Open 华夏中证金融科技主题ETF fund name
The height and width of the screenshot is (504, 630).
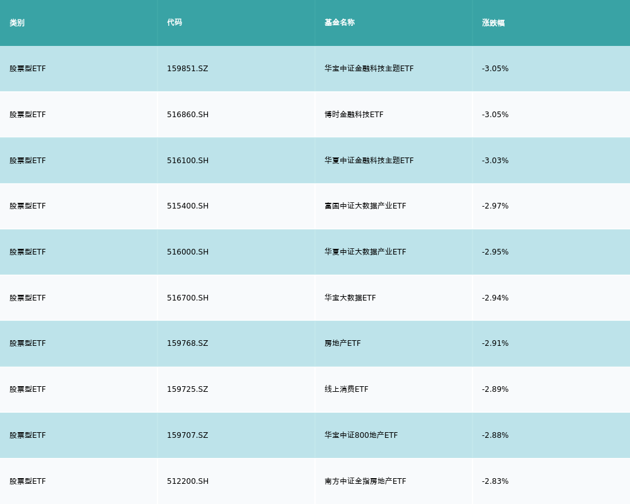point(369,161)
